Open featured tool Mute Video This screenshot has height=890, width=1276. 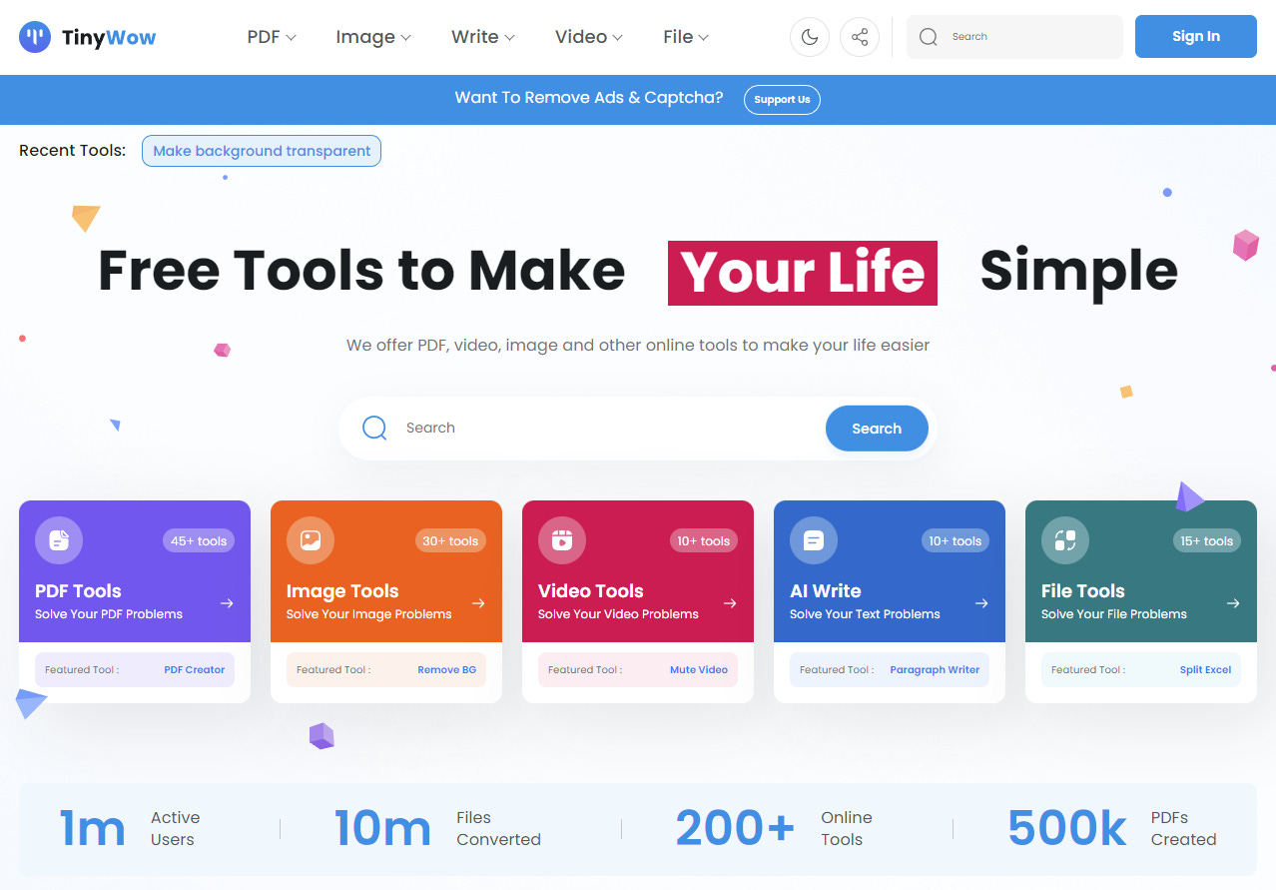(699, 669)
